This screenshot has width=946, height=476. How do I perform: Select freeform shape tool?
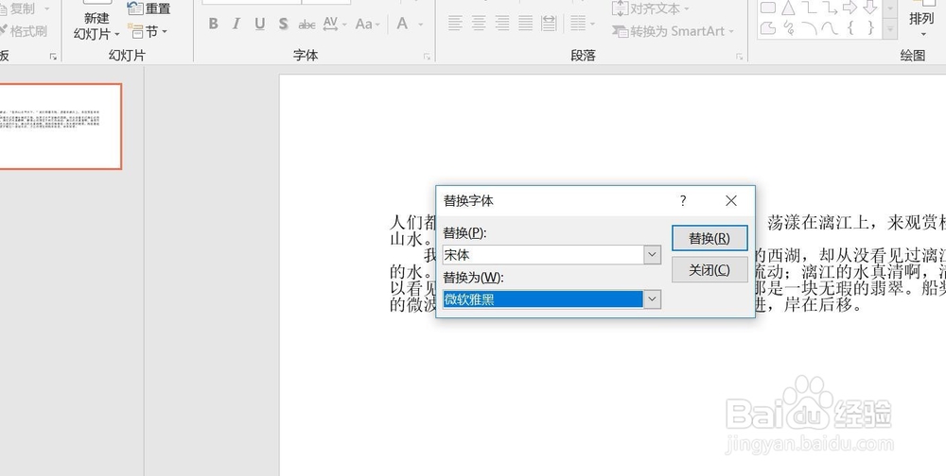(x=767, y=27)
